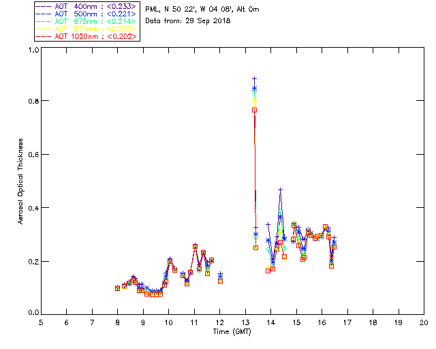Click the x-axis tick label 20

click(x=424, y=322)
